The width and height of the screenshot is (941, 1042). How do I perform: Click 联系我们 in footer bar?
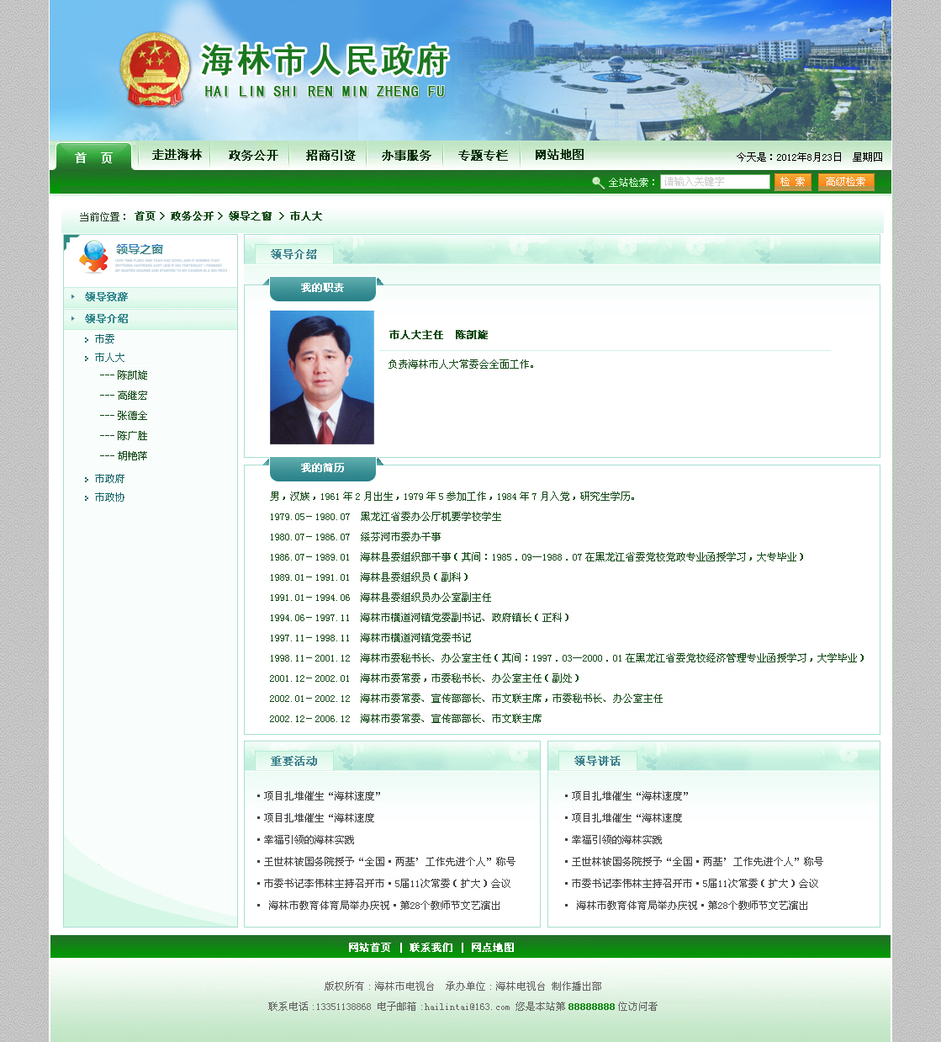tap(431, 948)
